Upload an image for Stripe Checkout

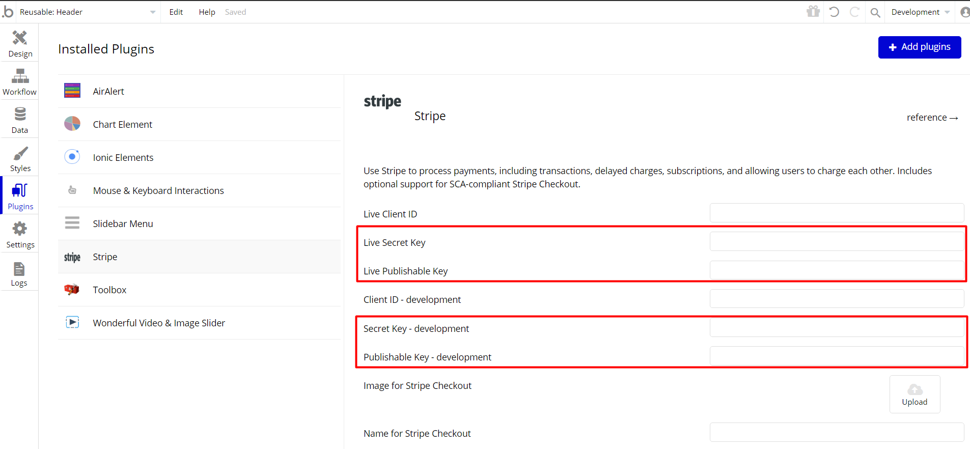(914, 394)
